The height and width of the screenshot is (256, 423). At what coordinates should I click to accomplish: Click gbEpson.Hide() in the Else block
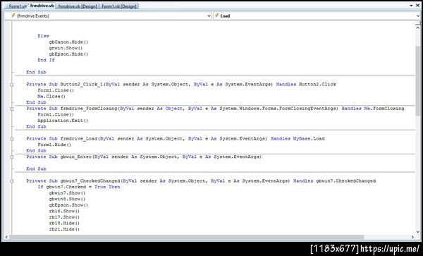click(x=68, y=54)
